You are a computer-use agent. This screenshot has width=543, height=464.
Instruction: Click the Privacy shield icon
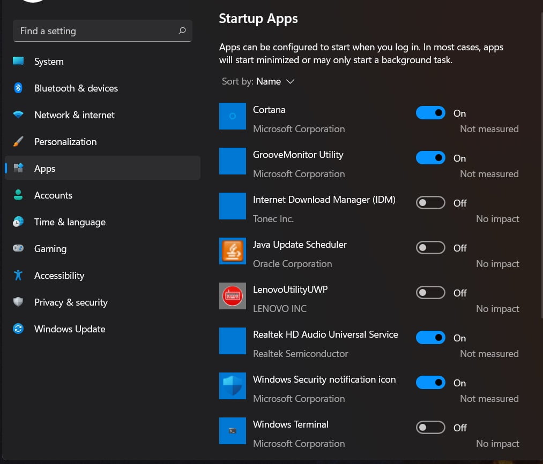[18, 302]
